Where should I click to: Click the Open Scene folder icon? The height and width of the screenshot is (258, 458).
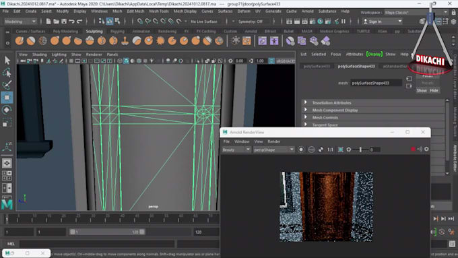56,22
